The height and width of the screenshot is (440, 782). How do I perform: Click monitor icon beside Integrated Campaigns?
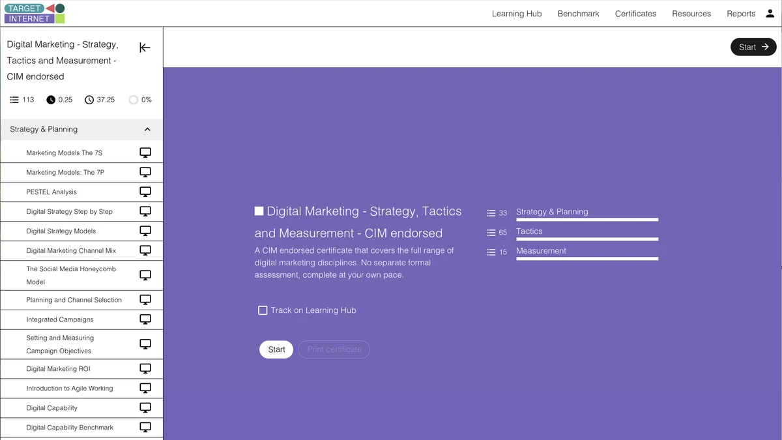[145, 319]
